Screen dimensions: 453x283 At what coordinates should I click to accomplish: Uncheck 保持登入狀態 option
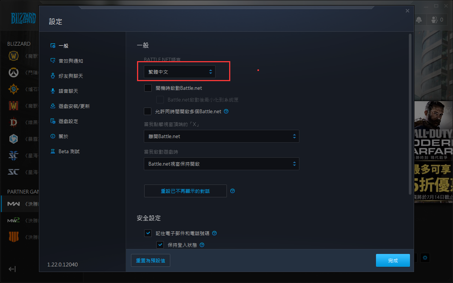pyautogui.click(x=160, y=245)
